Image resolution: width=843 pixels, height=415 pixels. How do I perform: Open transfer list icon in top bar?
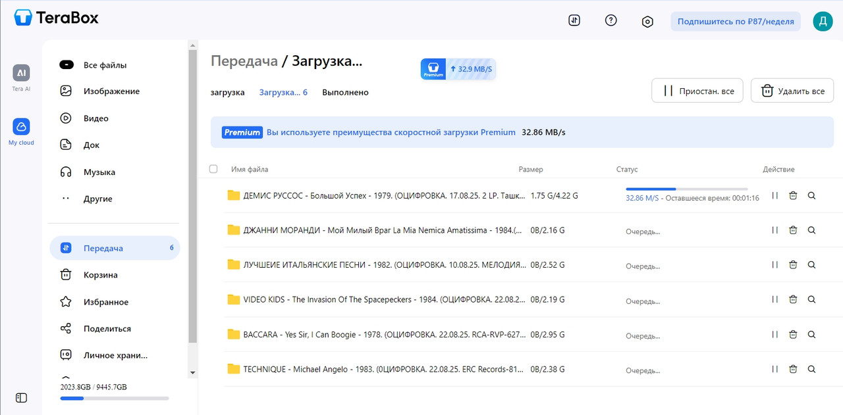click(x=574, y=20)
